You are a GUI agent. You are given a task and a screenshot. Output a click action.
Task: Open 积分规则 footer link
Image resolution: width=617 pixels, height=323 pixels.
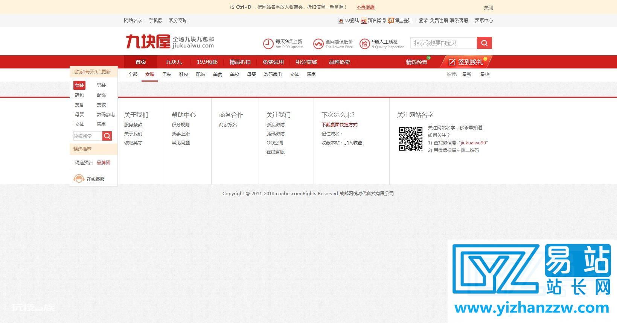(x=181, y=125)
